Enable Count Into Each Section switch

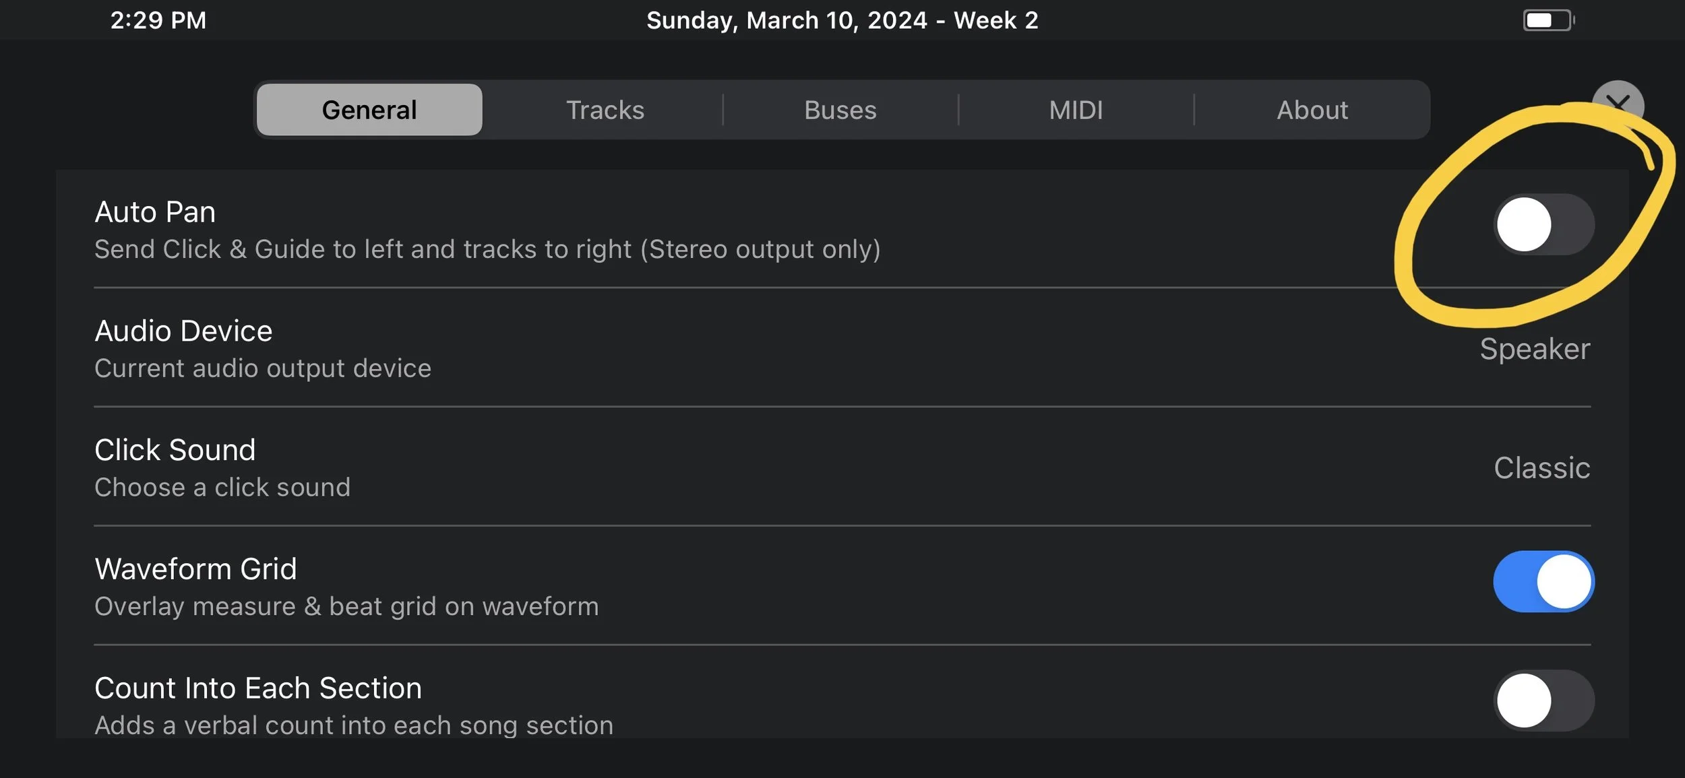coord(1543,701)
